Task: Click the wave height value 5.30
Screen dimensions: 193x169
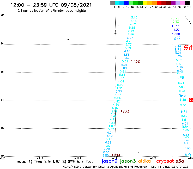Action: click(x=120, y=85)
